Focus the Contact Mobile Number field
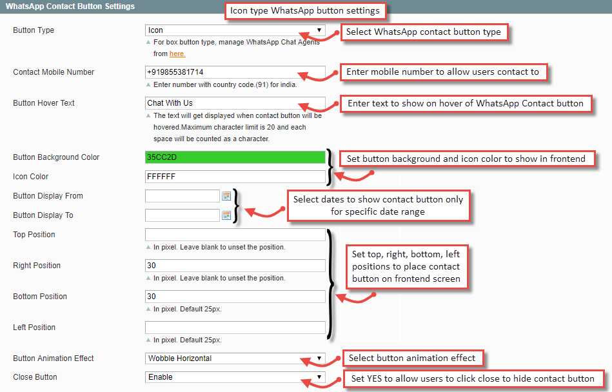612x392 pixels. 235,72
